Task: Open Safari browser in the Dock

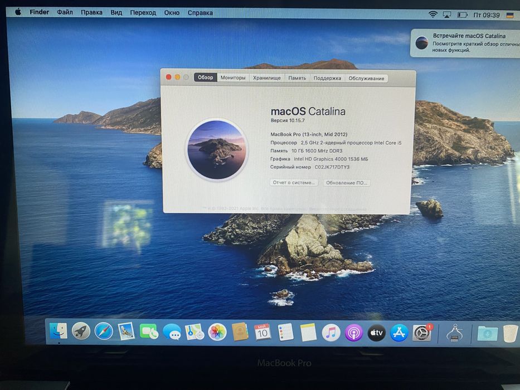Action: tap(104, 331)
